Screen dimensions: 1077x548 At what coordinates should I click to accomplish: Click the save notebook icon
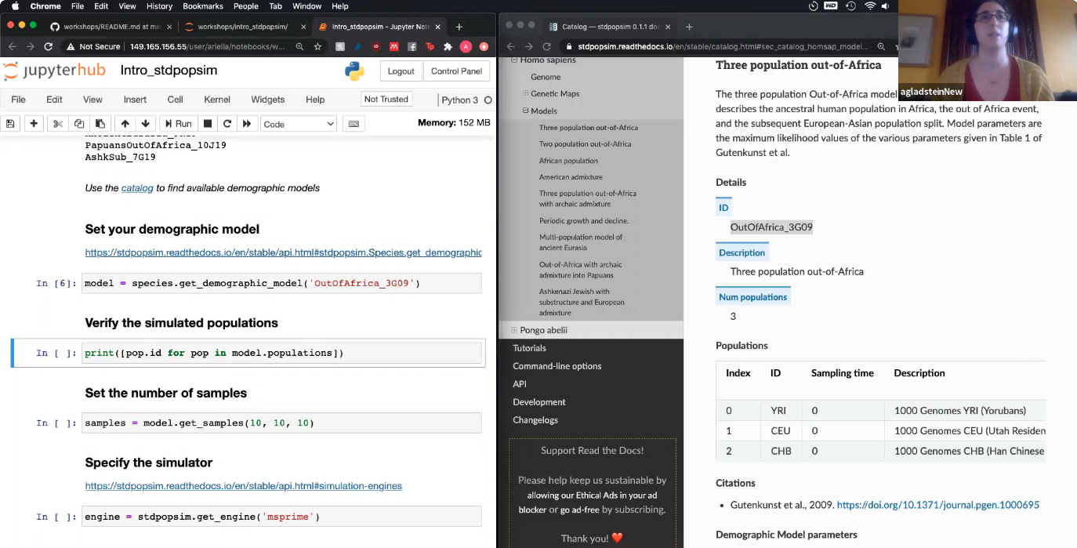(11, 124)
